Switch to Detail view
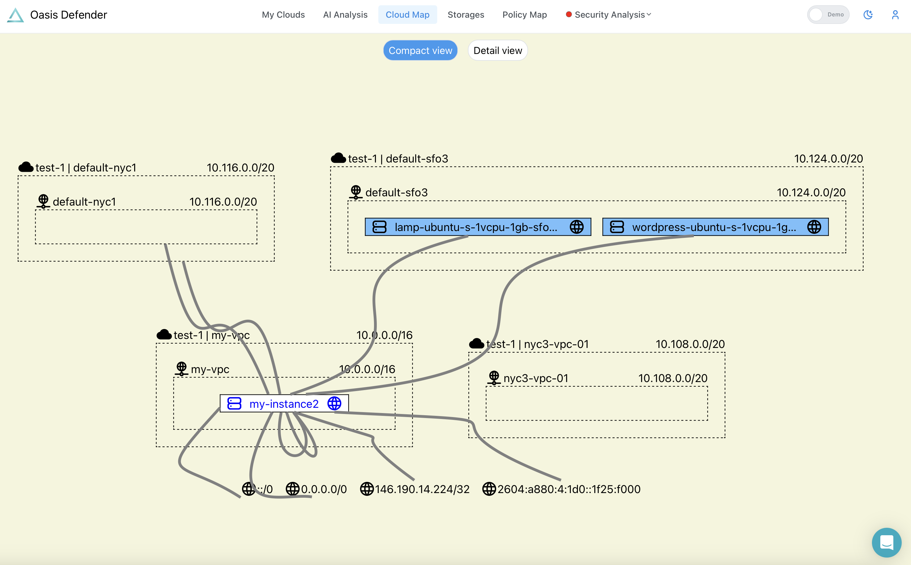Viewport: 911px width, 565px height. (498, 51)
